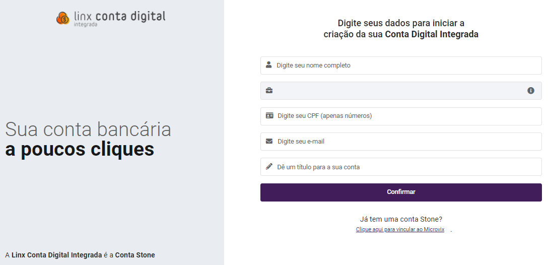Screen dimensions: 549x265
Task: Click the ID card icon beside CPF
Action: click(269, 116)
